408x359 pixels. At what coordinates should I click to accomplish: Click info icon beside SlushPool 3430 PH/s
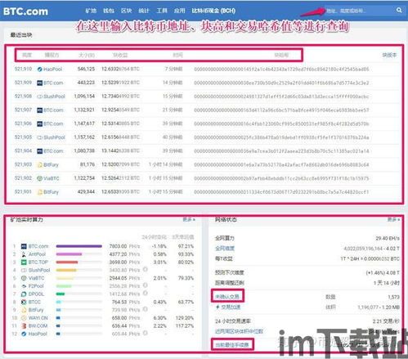pos(146,269)
